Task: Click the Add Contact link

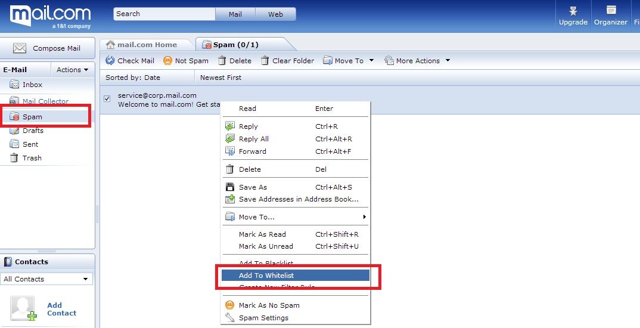Action: click(x=61, y=309)
